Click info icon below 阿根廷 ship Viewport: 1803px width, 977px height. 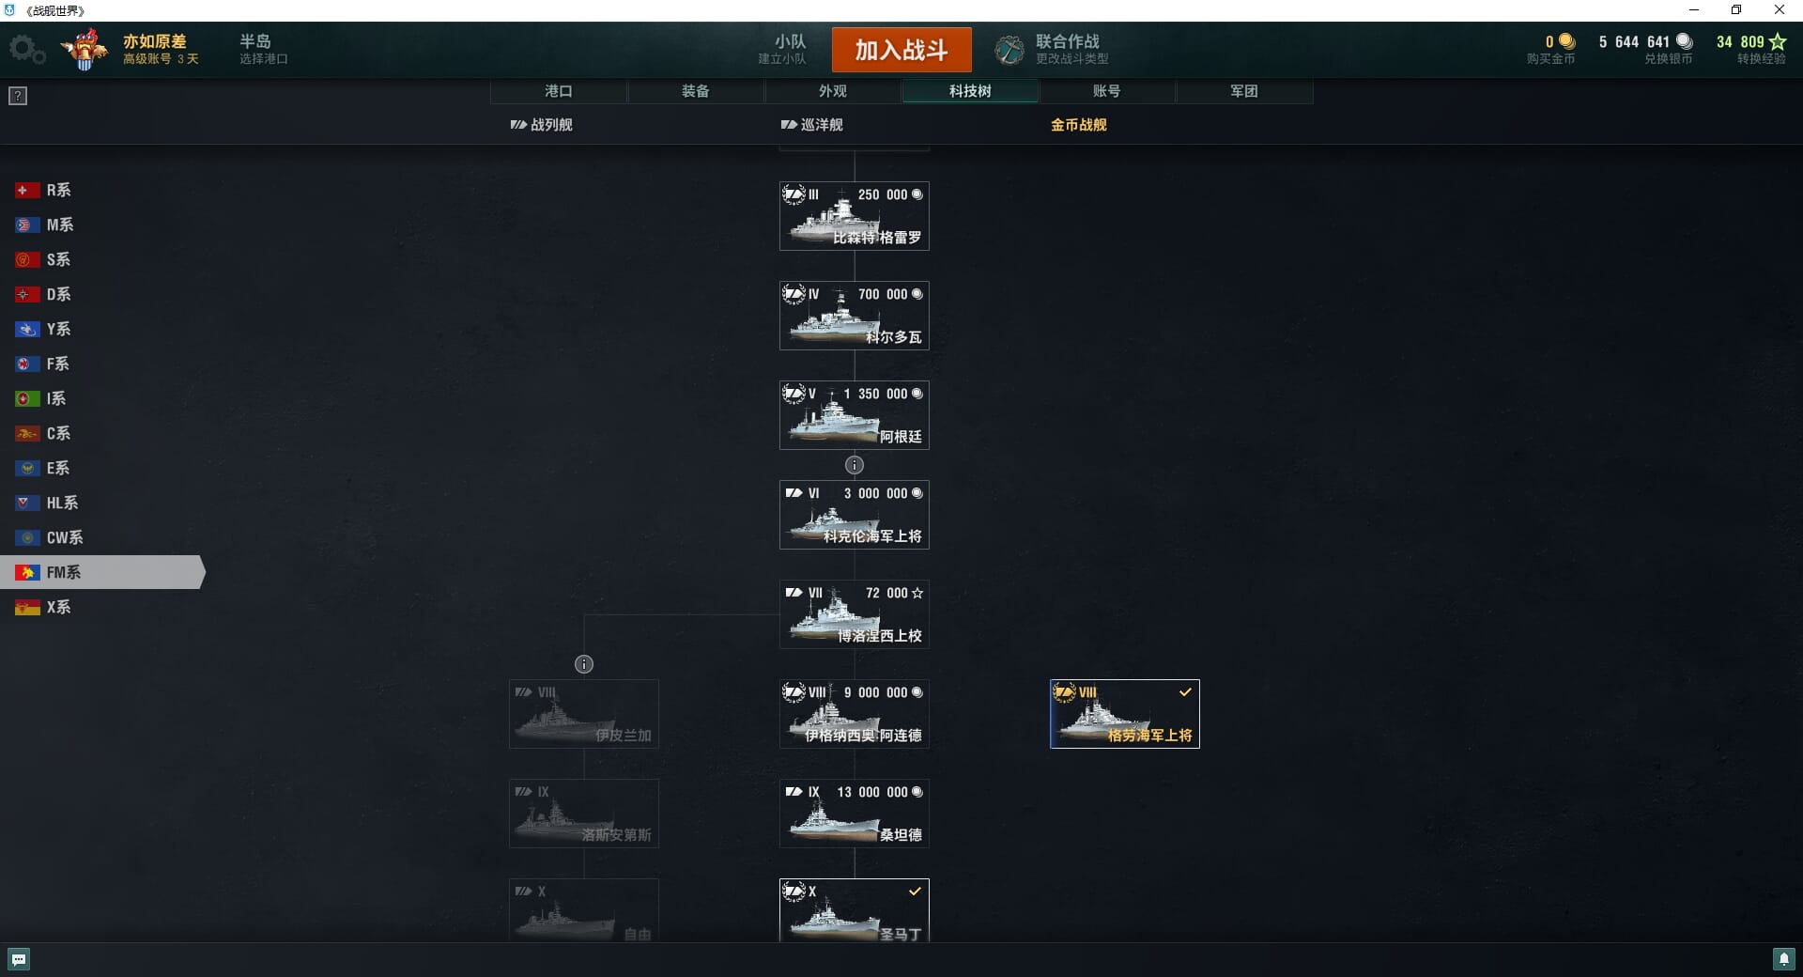pyautogui.click(x=855, y=465)
